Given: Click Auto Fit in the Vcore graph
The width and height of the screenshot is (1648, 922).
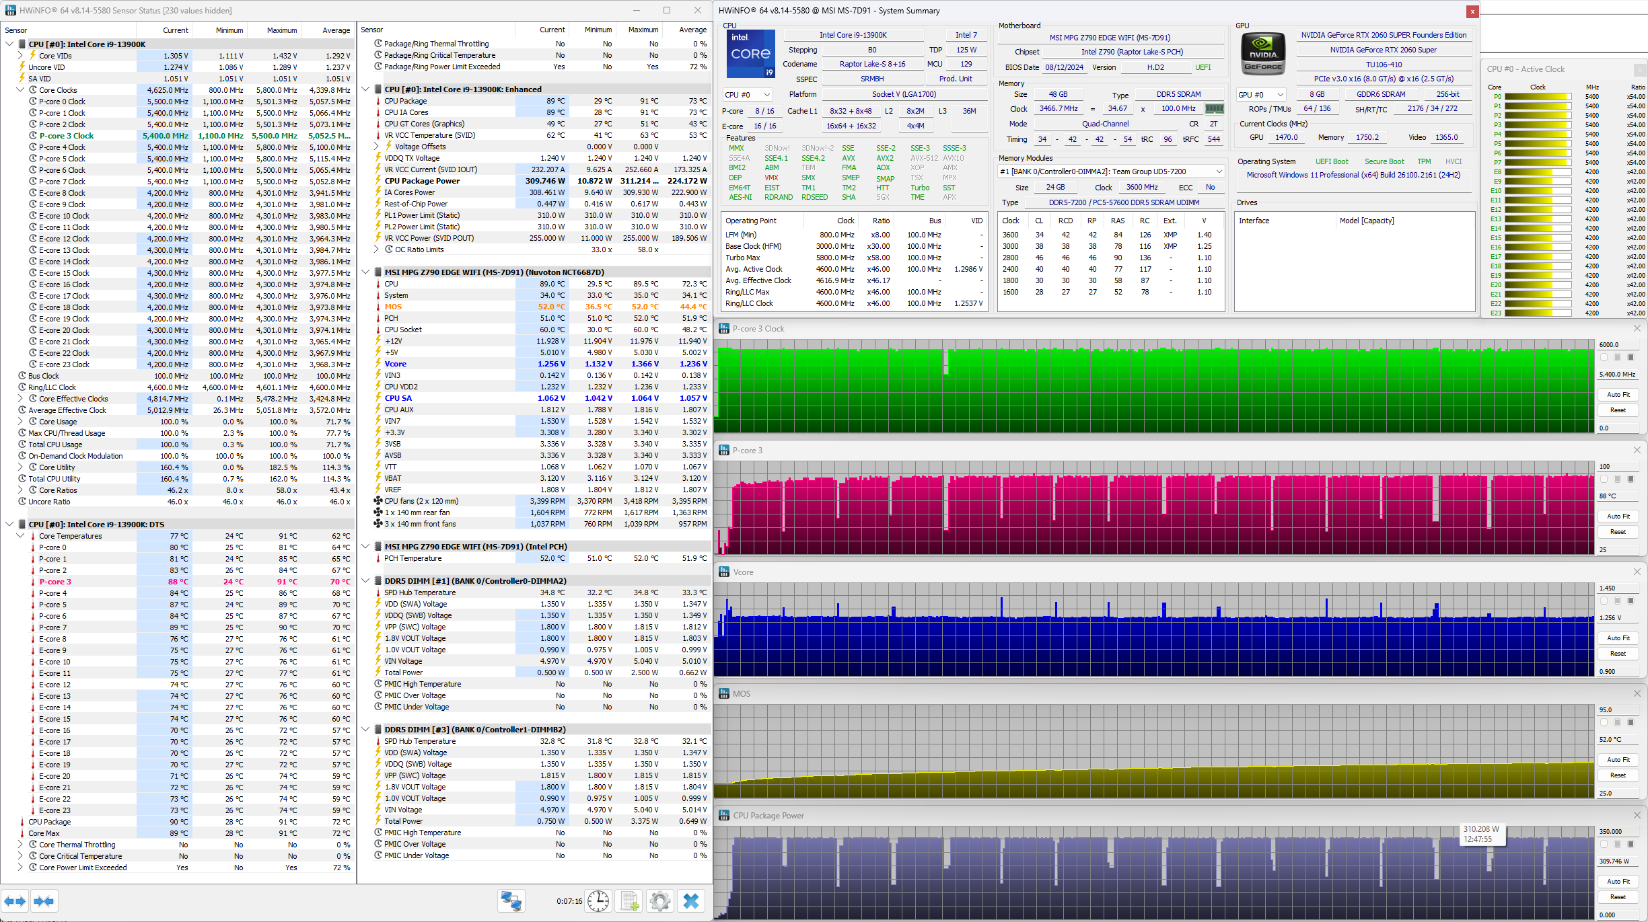Looking at the screenshot, I should tap(1618, 638).
